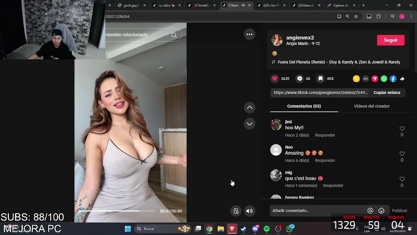
Task: Open Task View from taskbar
Action: click(198, 229)
